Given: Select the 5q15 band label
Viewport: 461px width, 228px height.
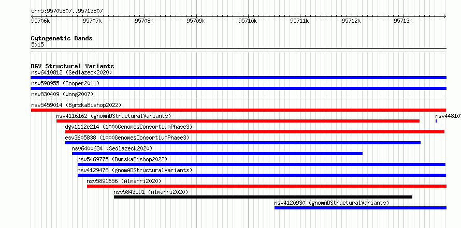Looking at the screenshot, I should point(37,44).
